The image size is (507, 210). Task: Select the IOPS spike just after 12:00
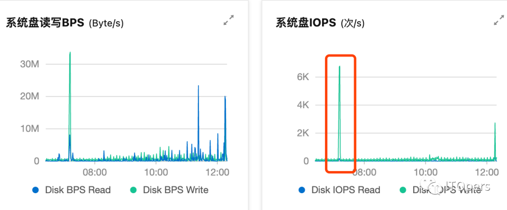pos(495,124)
